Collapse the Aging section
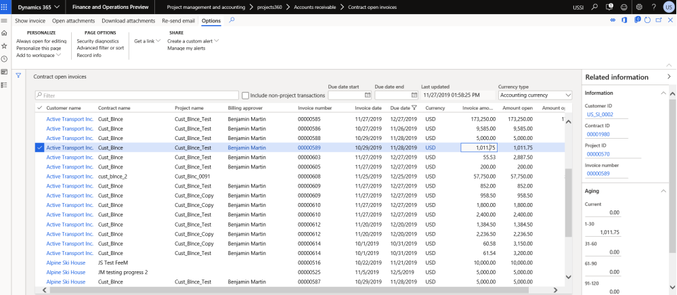Viewport: 677px width, 295px height. (x=662, y=191)
